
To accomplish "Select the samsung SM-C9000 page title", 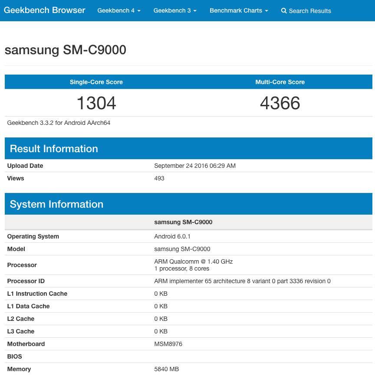I will coord(66,50).
